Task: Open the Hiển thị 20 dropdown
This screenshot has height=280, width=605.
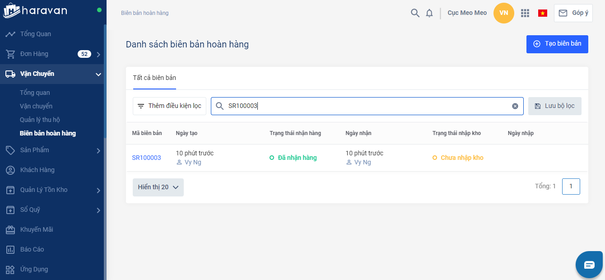Action: 158,187
